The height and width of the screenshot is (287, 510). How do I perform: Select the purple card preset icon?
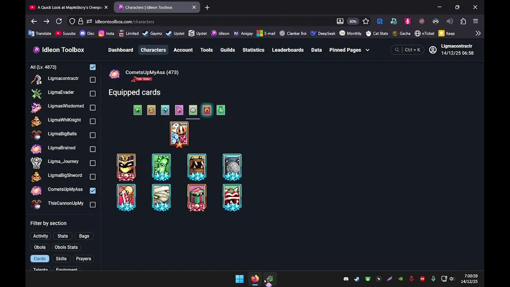point(179,110)
